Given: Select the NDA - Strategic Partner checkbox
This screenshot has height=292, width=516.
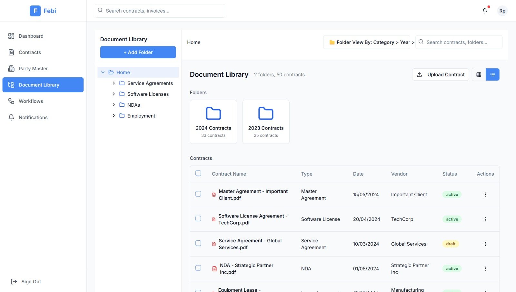Looking at the screenshot, I should [x=198, y=268].
